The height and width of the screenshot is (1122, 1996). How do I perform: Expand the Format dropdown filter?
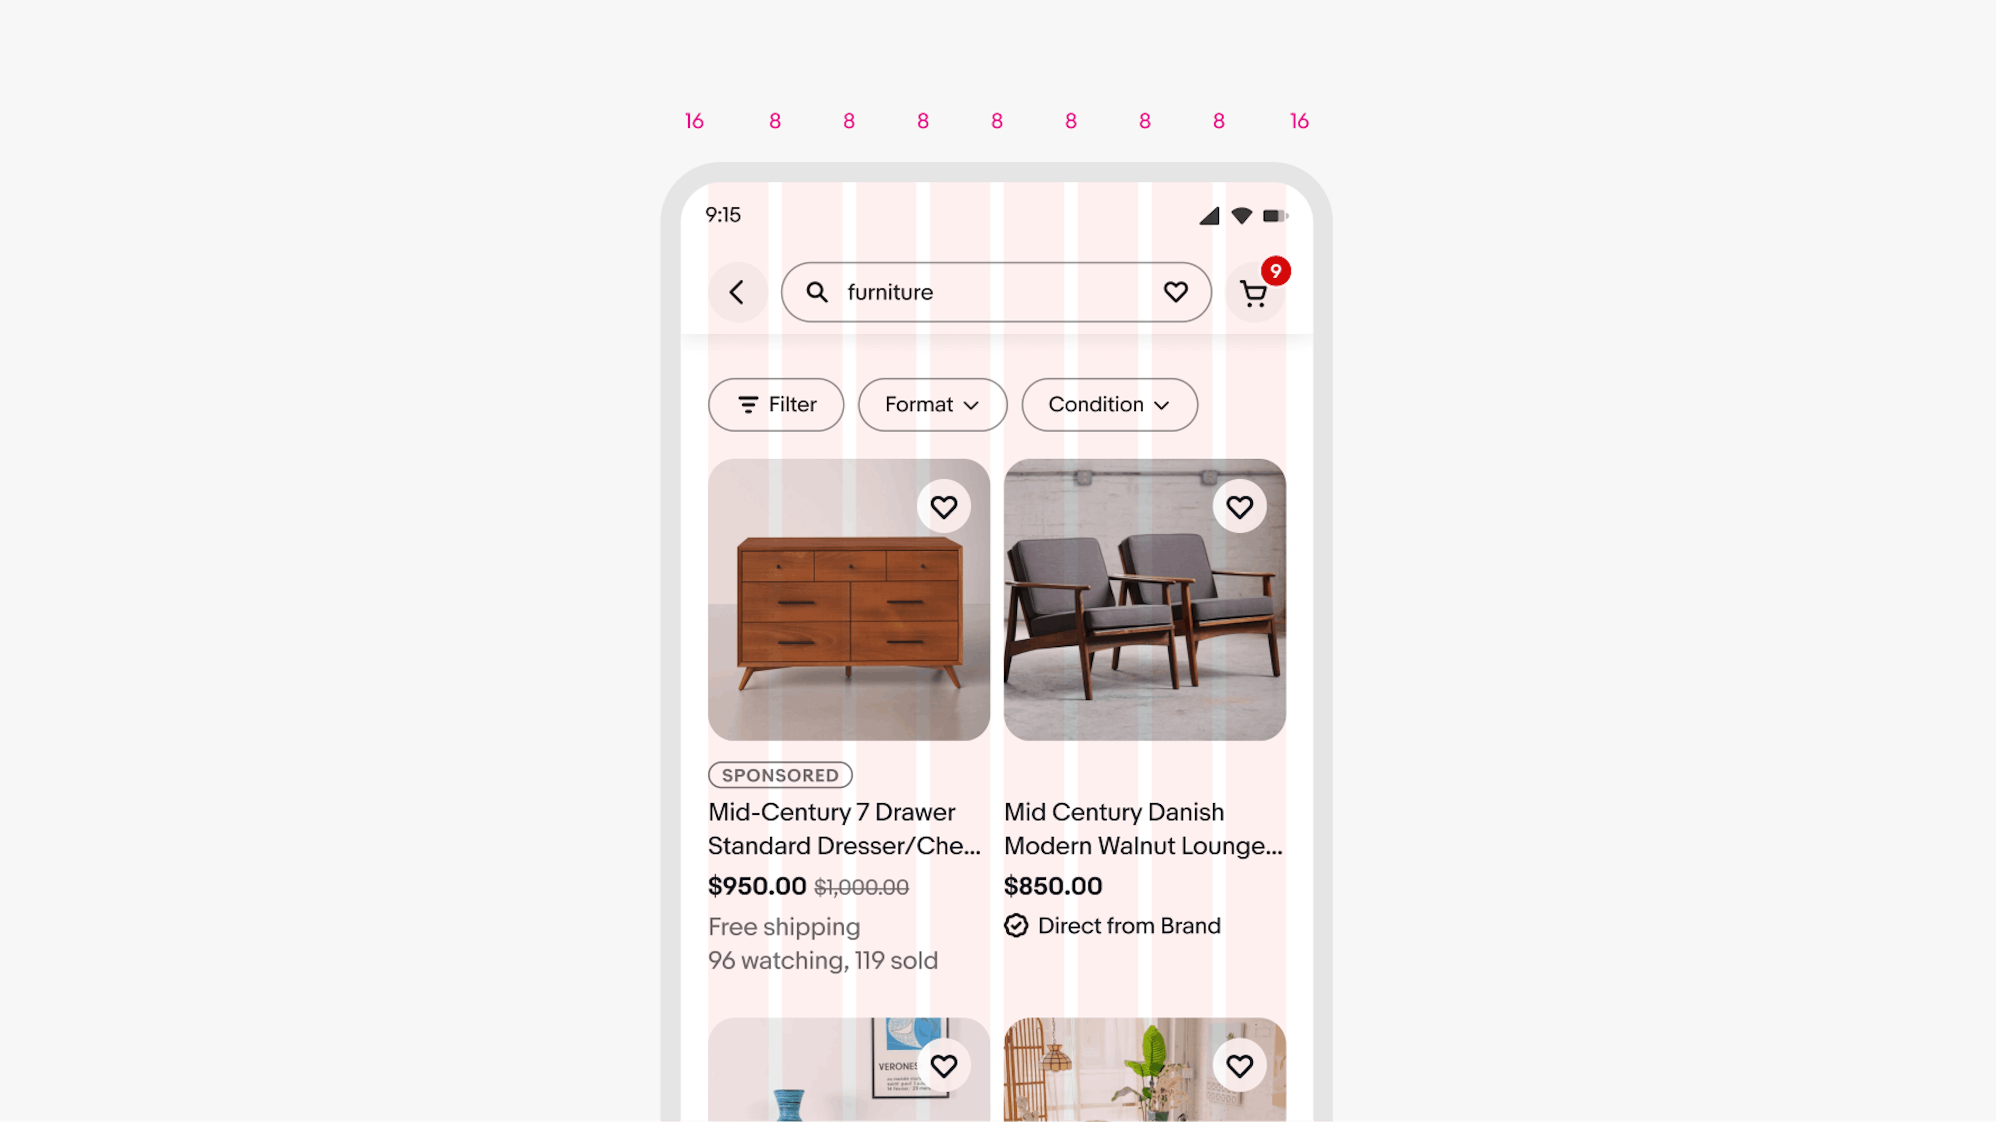pyautogui.click(x=932, y=403)
